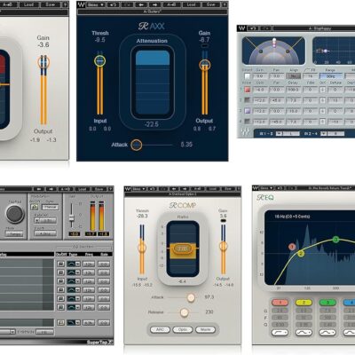Image resolution: width=355 pixels, height=355 pixels.
Task: Open IN 1-3 routing dropdown in Doubler
Action: coord(279,134)
